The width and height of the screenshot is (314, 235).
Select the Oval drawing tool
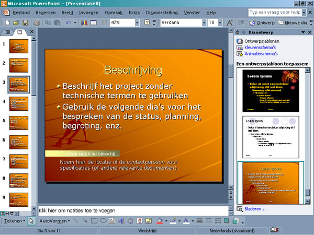tap(104, 221)
